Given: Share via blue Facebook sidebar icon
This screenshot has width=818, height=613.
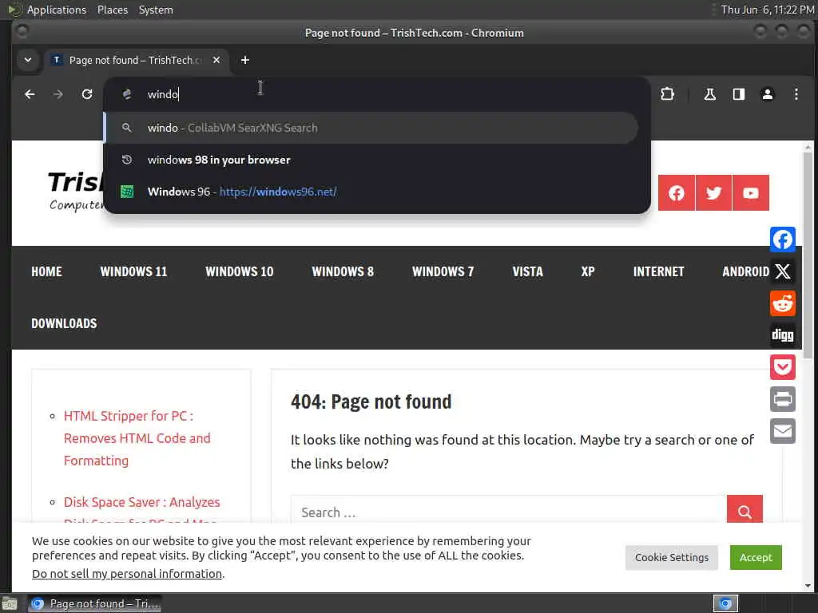Looking at the screenshot, I should pos(783,239).
